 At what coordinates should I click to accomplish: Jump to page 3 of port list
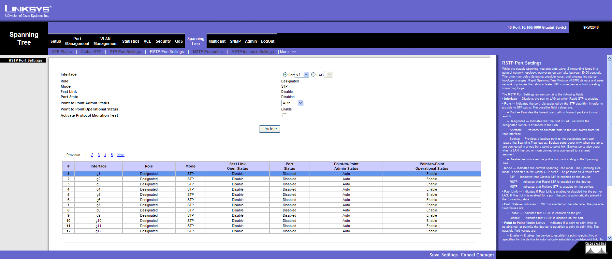coord(99,155)
